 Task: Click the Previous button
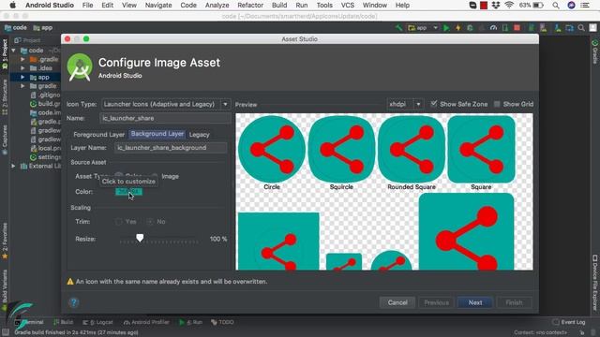click(436, 302)
